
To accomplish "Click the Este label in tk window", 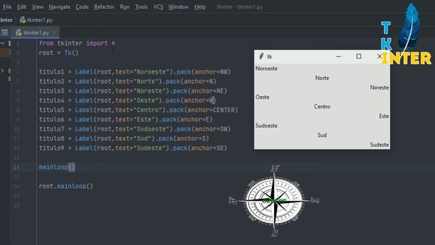I will click(384, 116).
